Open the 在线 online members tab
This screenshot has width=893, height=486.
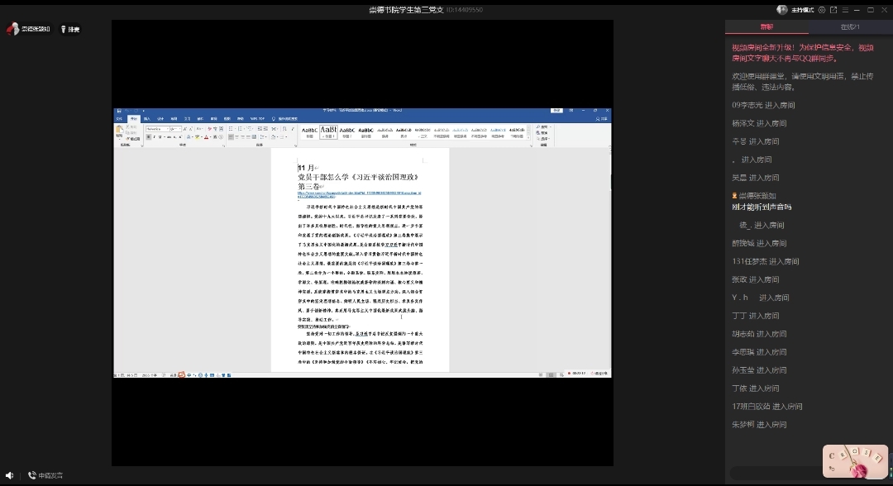pyautogui.click(x=850, y=27)
